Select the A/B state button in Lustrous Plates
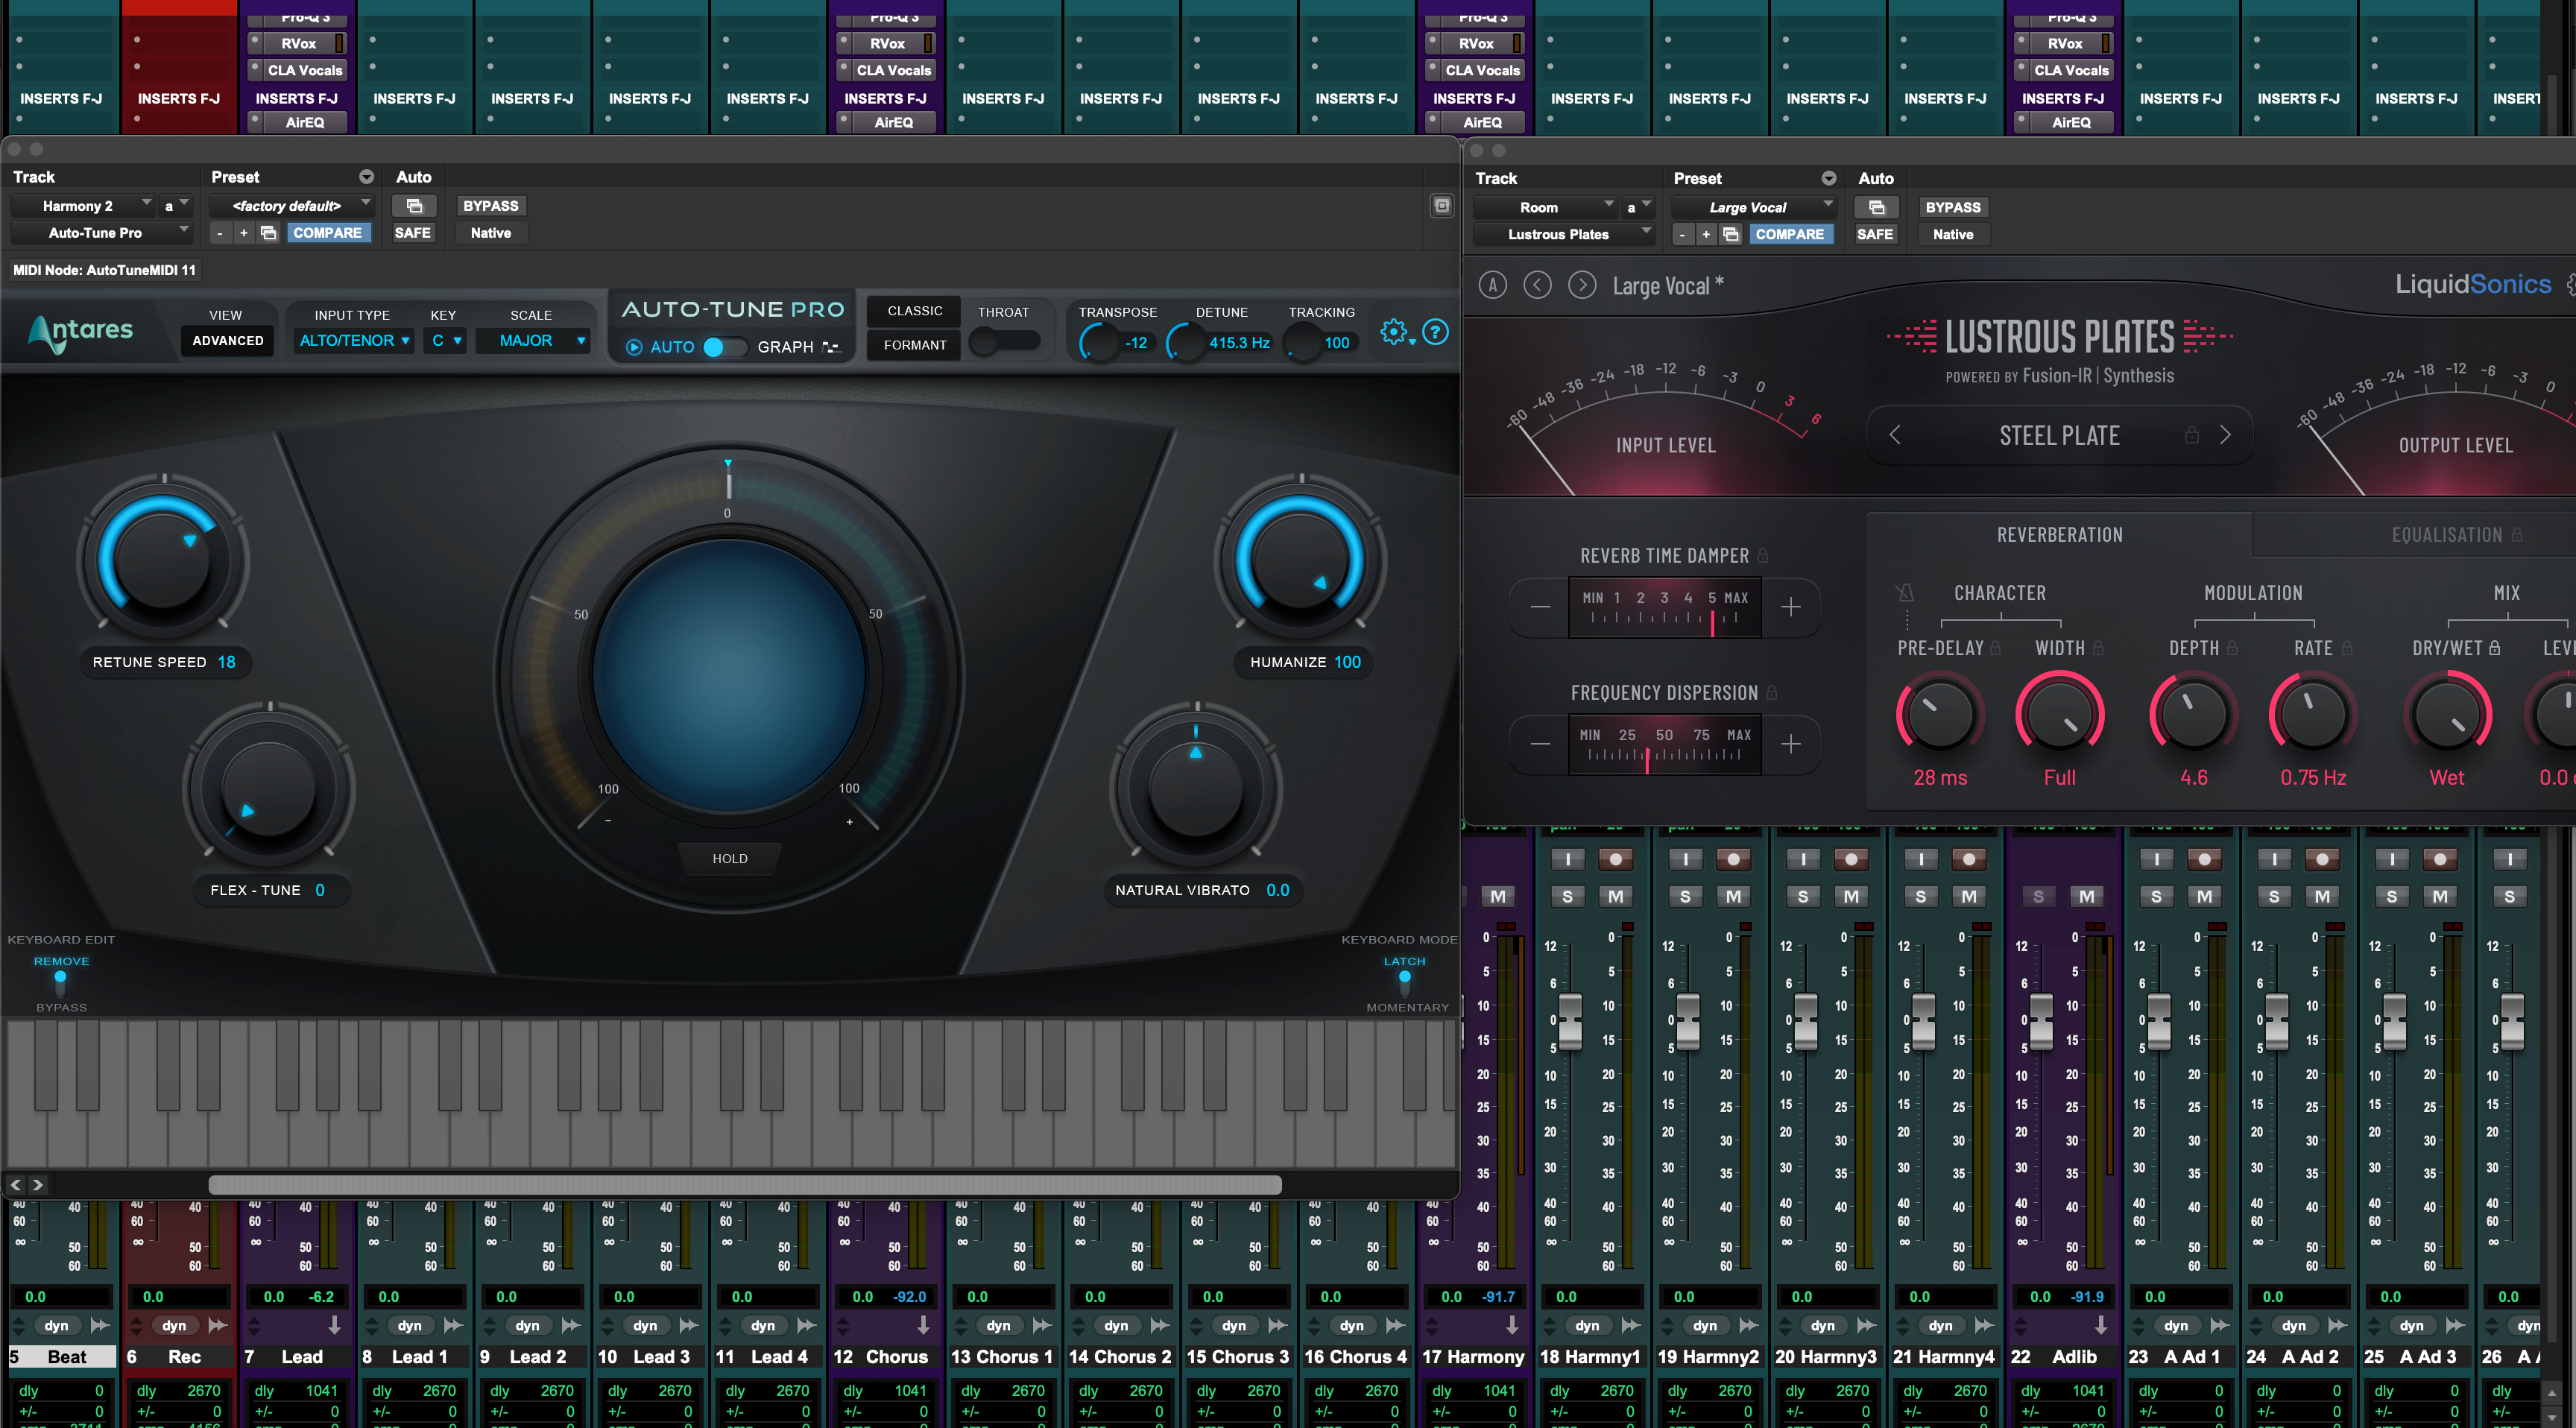The image size is (2576, 1428). [1493, 286]
